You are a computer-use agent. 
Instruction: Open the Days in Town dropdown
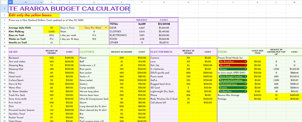point(106,27)
